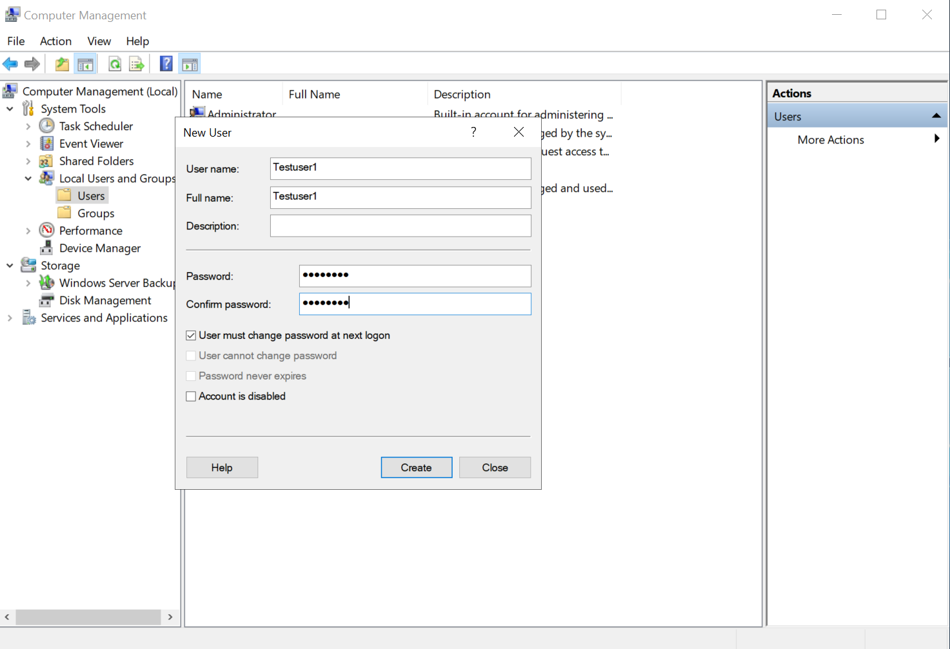Click the console tree horizontal scrollbar thumb
This screenshot has height=649, width=950.
pyautogui.click(x=88, y=617)
